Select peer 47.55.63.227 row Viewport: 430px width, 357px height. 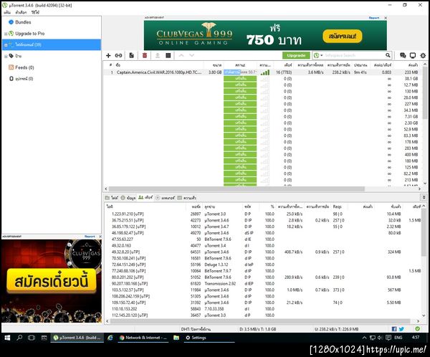click(263, 239)
